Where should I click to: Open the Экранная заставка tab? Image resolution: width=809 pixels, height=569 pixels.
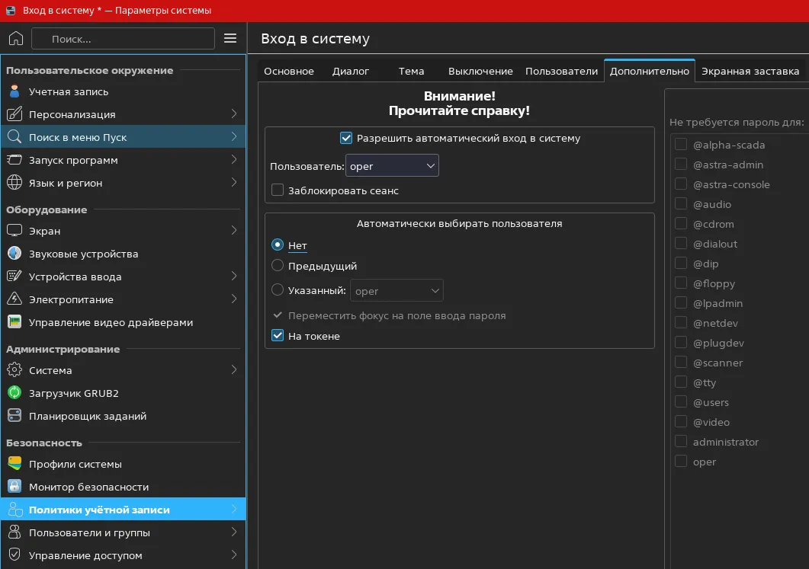click(750, 71)
